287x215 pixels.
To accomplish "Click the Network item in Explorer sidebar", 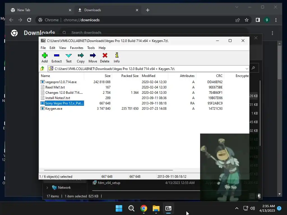I will (64, 187).
